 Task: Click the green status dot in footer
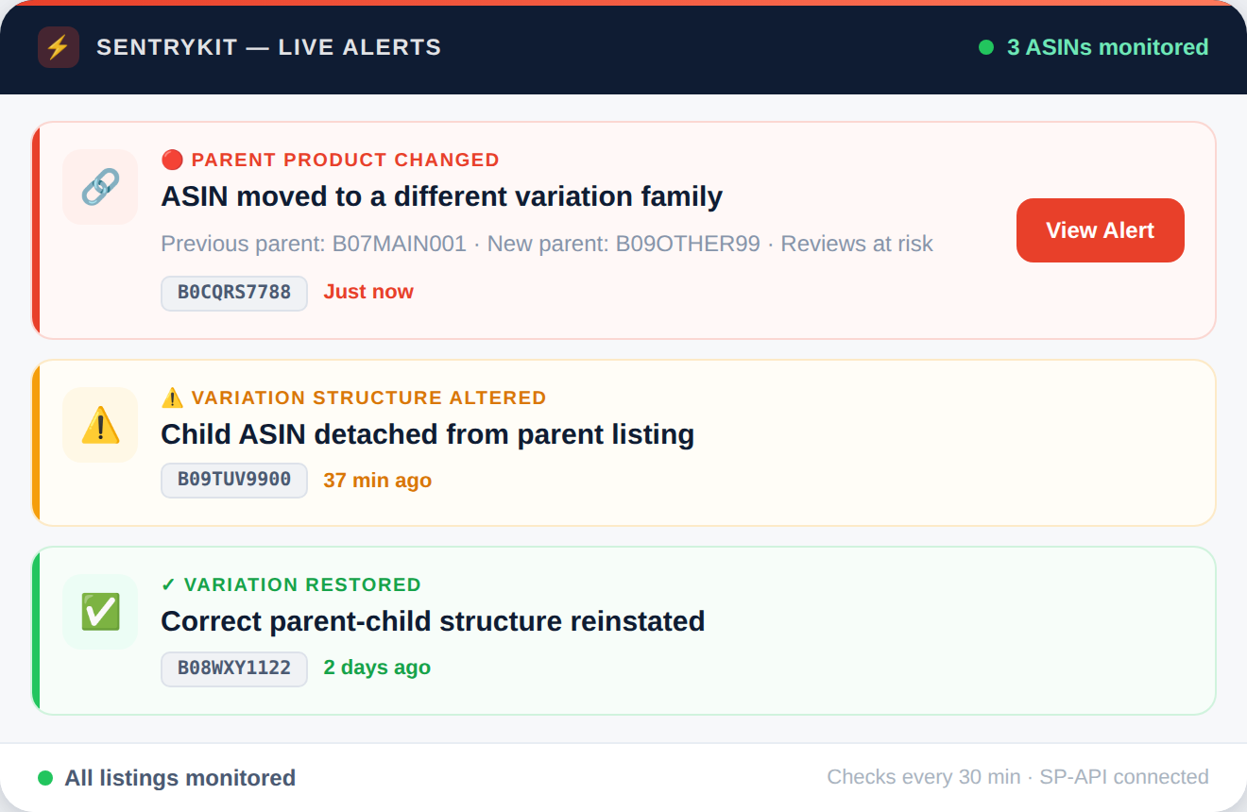[45, 778]
